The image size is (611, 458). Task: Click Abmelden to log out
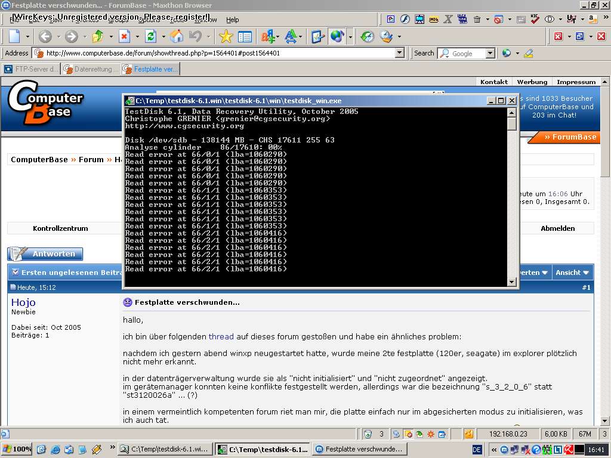tap(558, 228)
